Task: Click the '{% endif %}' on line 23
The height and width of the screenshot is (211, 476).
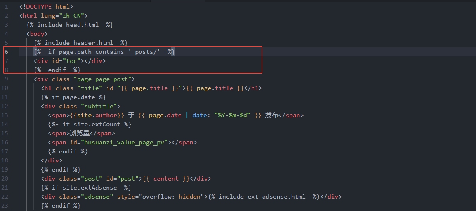Action: pyautogui.click(x=61, y=206)
